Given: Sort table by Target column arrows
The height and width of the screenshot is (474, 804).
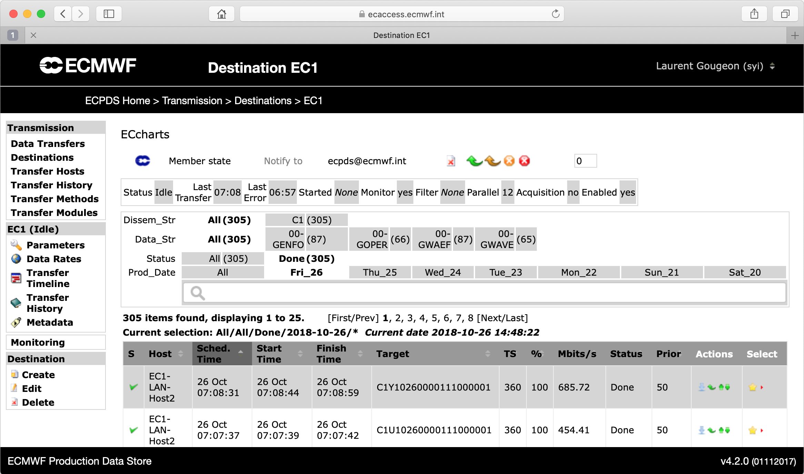Looking at the screenshot, I should (488, 354).
